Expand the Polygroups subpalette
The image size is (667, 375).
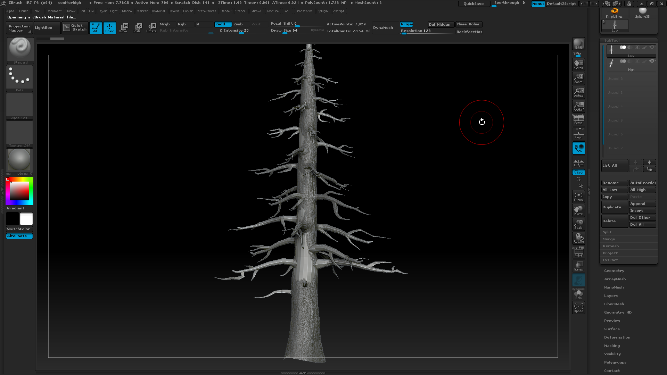point(615,362)
